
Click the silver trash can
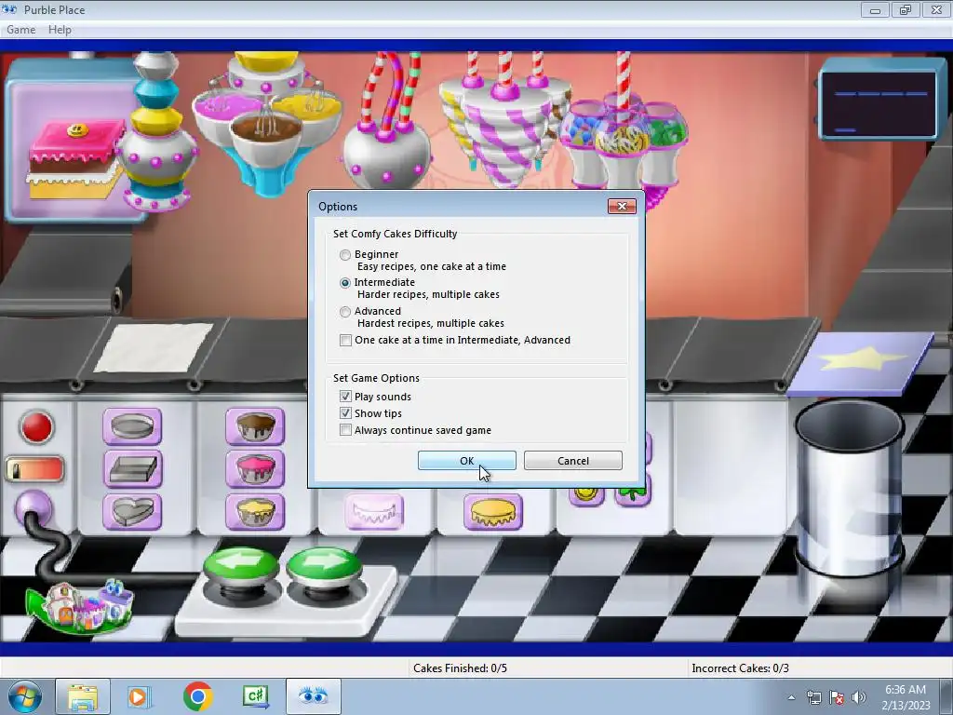[x=850, y=490]
